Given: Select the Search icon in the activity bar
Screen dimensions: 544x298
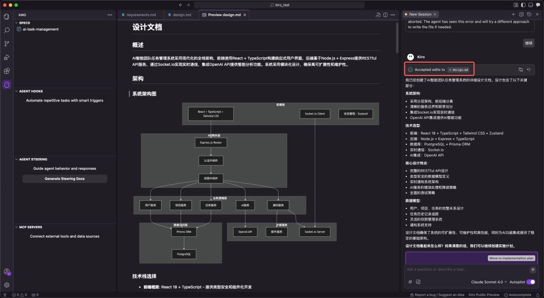Looking at the screenshot, I should (6, 30).
